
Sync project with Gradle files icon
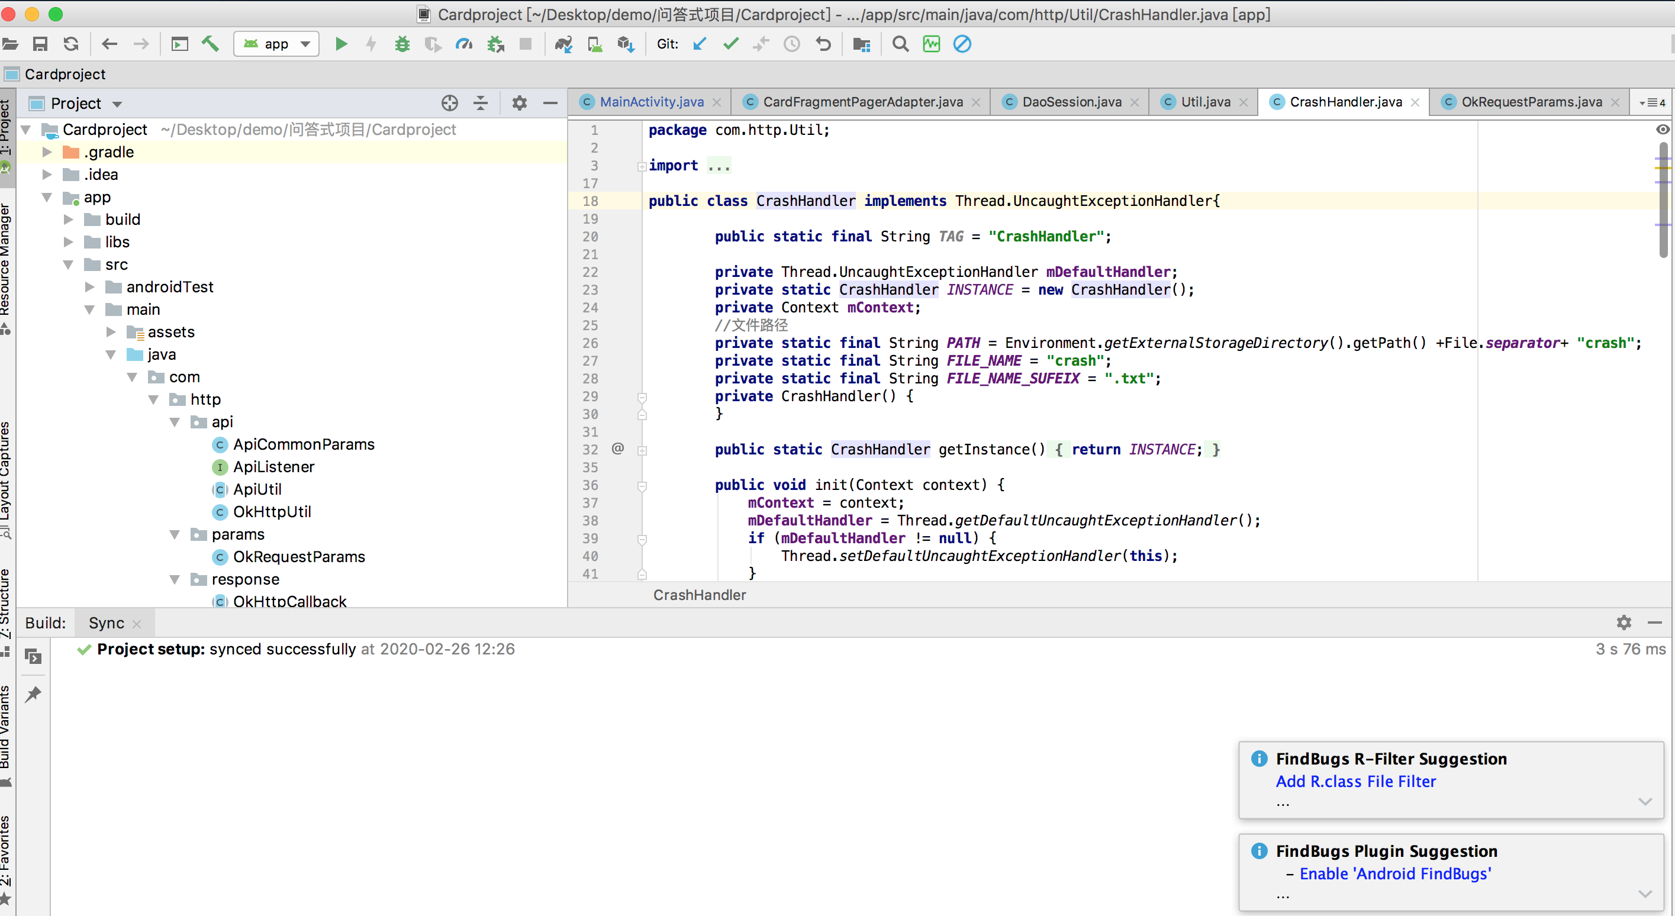point(563,44)
